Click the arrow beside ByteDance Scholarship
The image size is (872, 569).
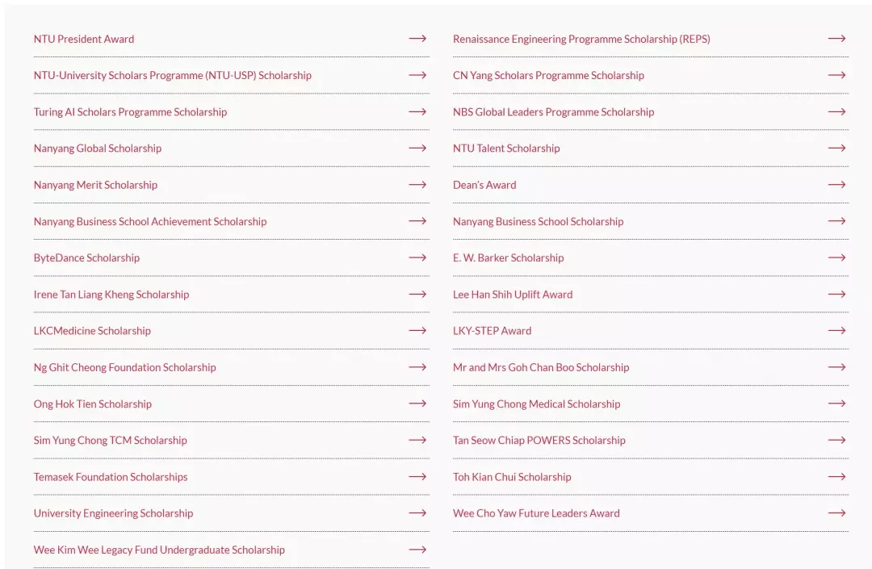[x=417, y=257]
